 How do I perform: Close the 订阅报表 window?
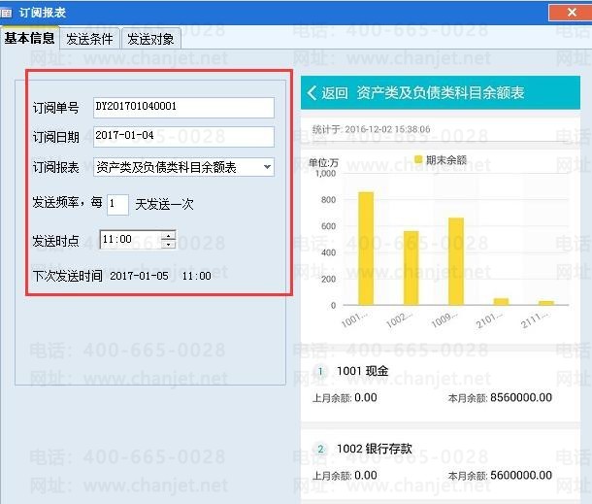point(572,12)
